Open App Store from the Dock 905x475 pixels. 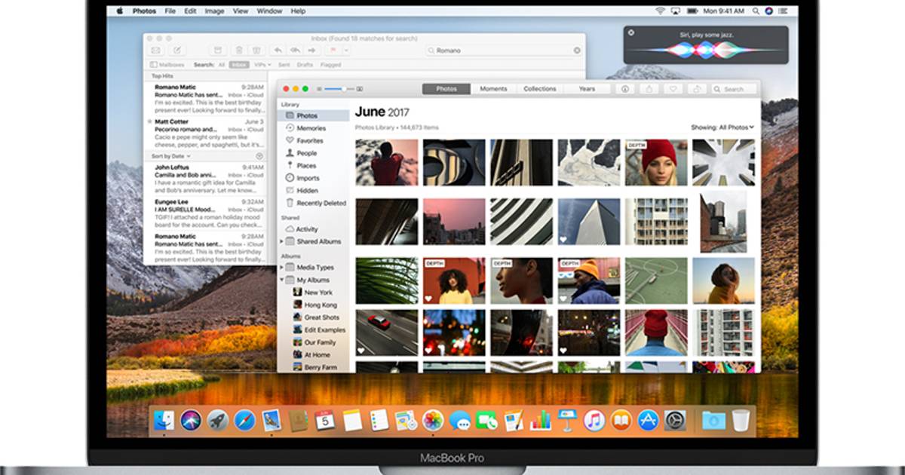648,420
